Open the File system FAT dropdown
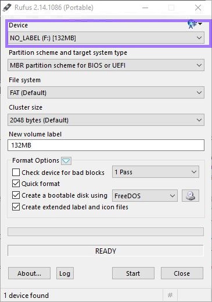The image size is (212, 302). 106,93
